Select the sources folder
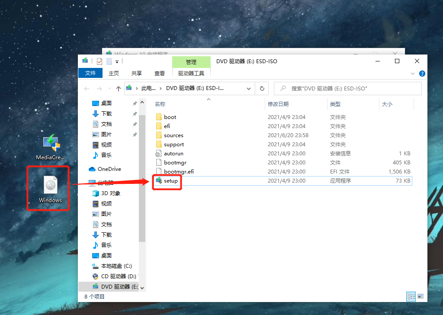This screenshot has width=443, height=315. pyautogui.click(x=170, y=135)
